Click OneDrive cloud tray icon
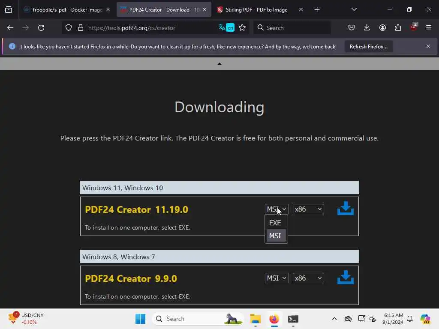Screen dimensions: 439x329 pyautogui.click(x=348, y=319)
